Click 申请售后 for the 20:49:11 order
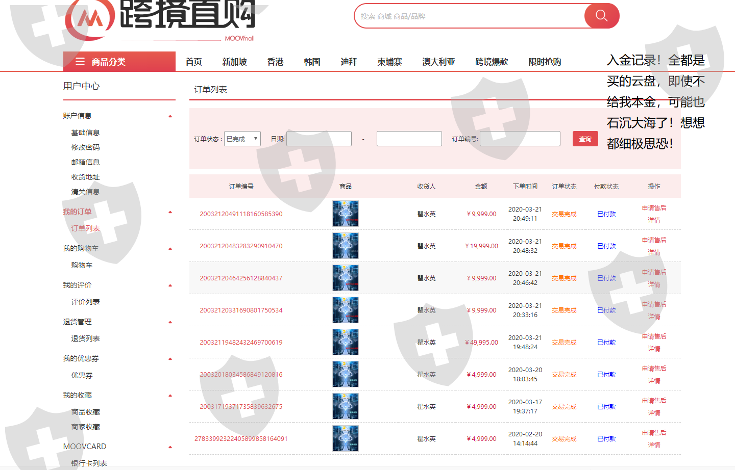735x470 pixels. (654, 208)
